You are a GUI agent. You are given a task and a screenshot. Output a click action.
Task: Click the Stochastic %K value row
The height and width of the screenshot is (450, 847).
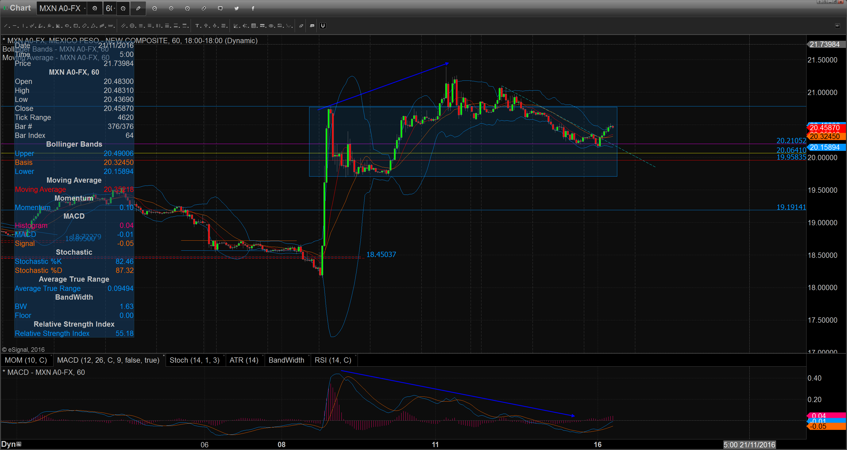point(74,261)
